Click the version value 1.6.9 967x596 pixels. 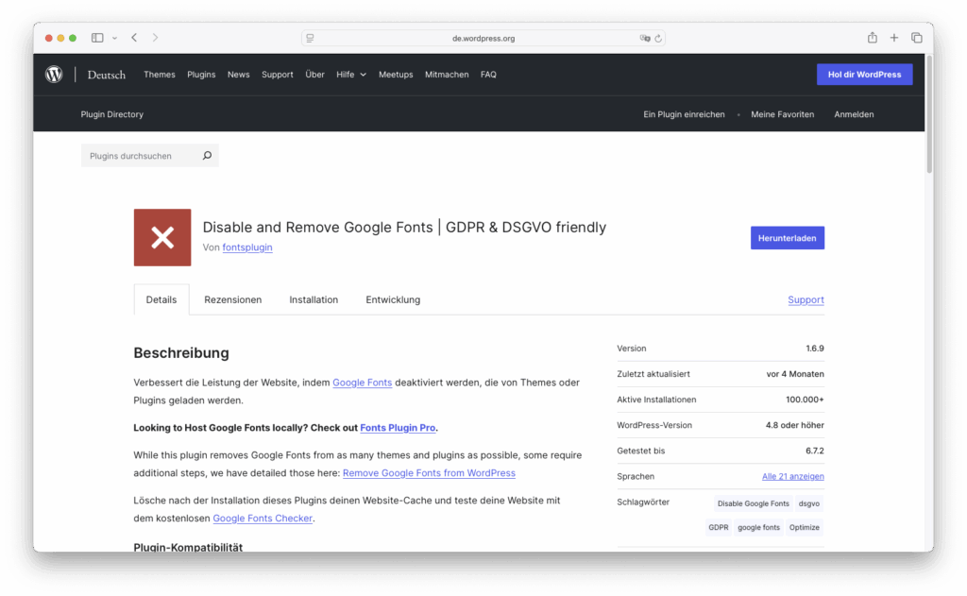click(815, 349)
